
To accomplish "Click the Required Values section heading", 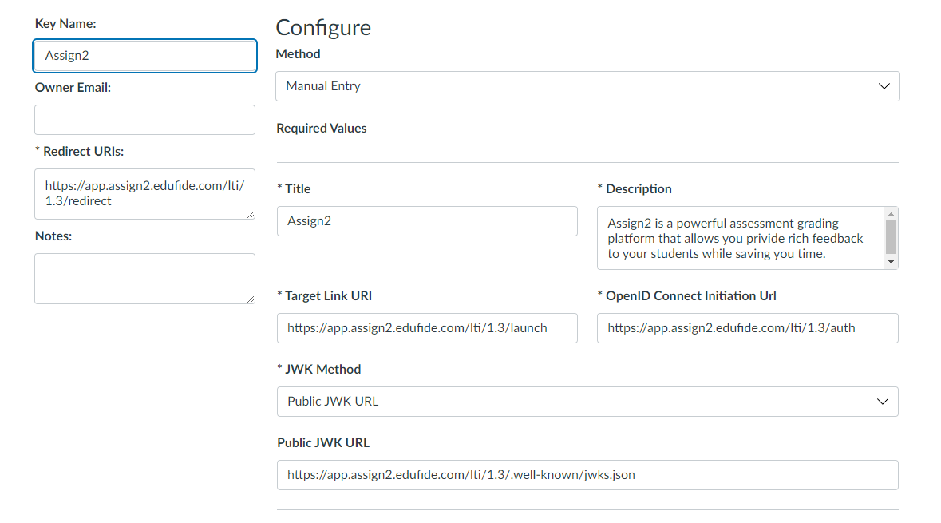I will pos(321,128).
